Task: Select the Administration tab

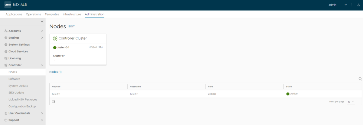Action: click(95, 14)
